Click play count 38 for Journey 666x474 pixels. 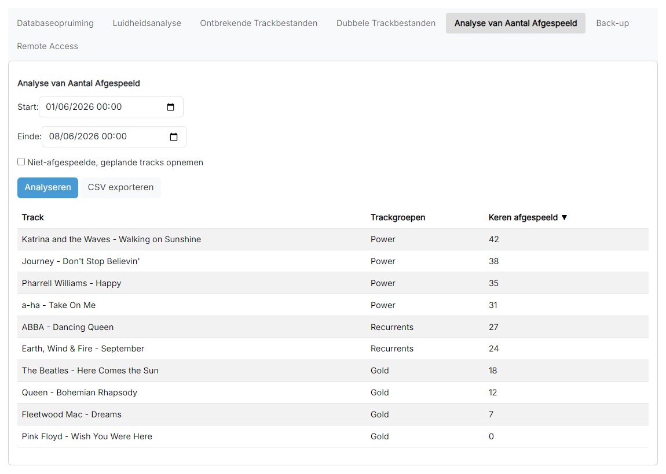coord(493,261)
